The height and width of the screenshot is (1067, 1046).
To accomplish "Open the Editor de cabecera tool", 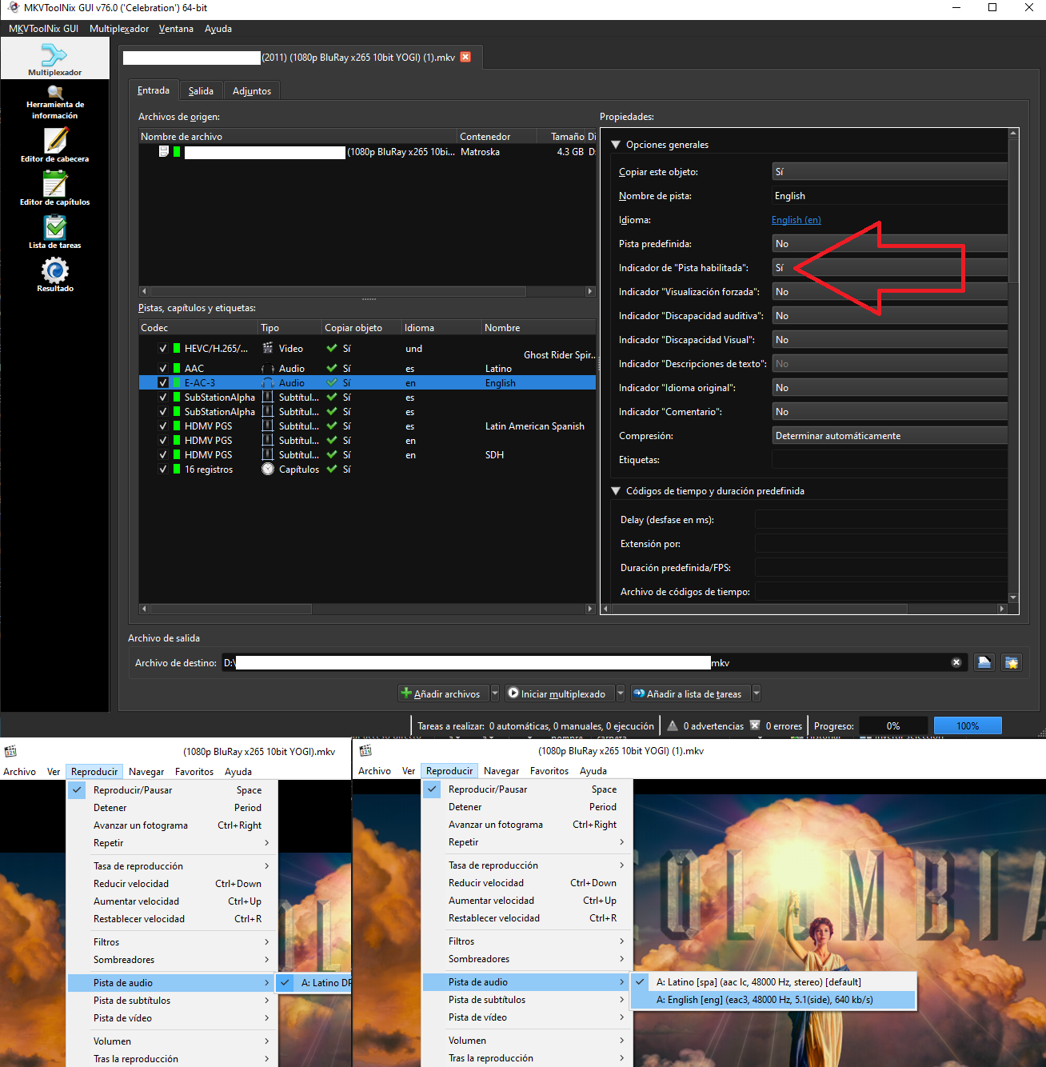I will pyautogui.click(x=54, y=146).
